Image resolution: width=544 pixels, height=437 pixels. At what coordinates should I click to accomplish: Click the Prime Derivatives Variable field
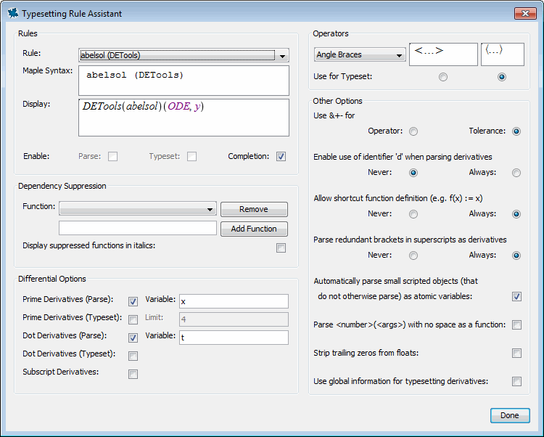click(233, 301)
